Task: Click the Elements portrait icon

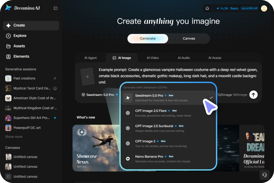Action: pos(8,57)
